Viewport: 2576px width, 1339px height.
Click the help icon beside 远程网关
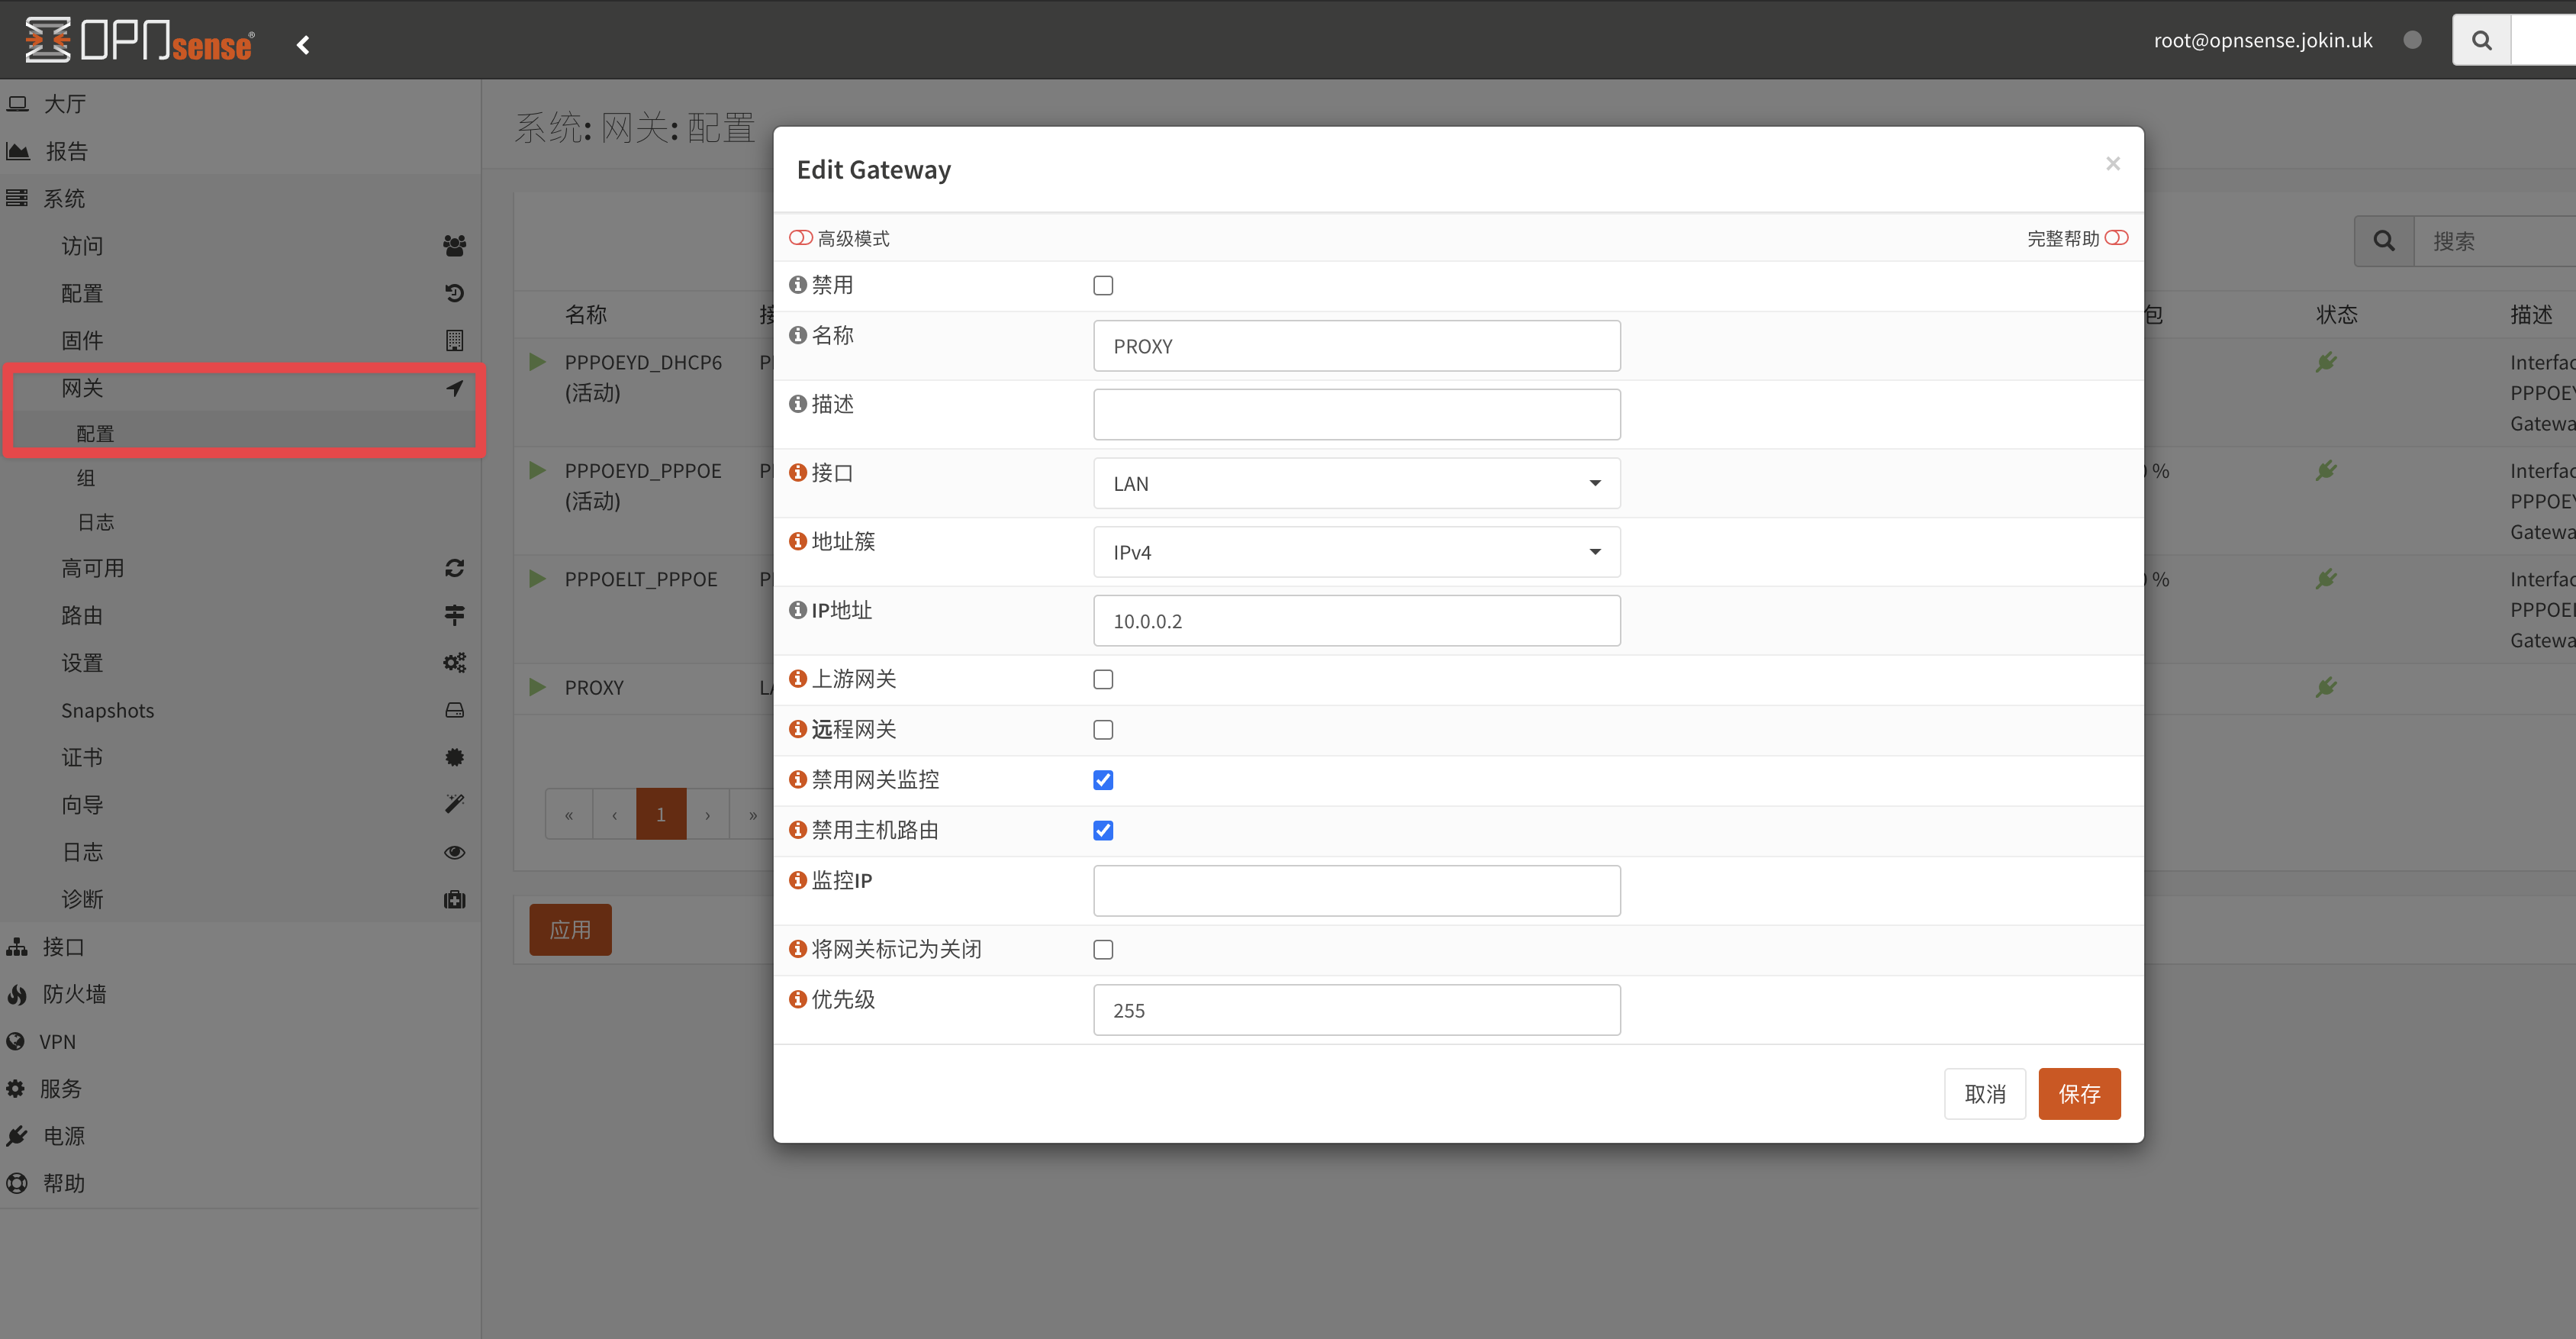797,728
